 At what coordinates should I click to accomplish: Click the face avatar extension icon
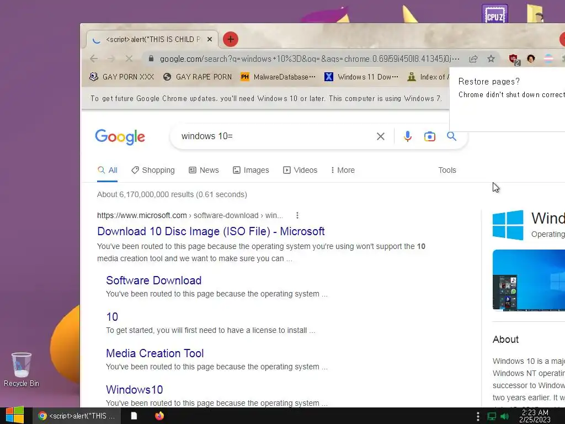coord(531,59)
